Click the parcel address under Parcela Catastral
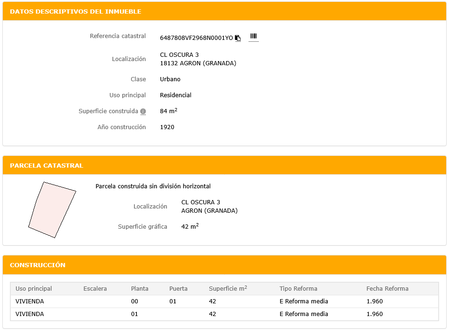The width and height of the screenshot is (449, 332). point(201,202)
